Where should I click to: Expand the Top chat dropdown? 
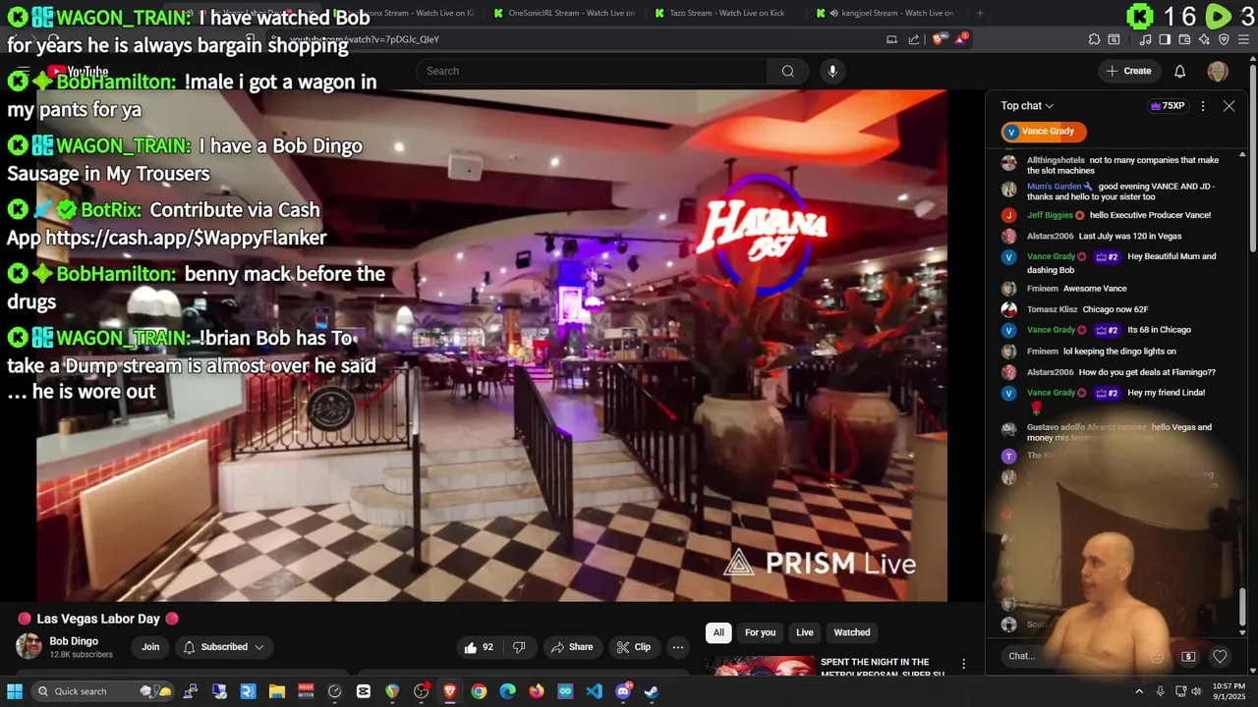pos(1027,106)
